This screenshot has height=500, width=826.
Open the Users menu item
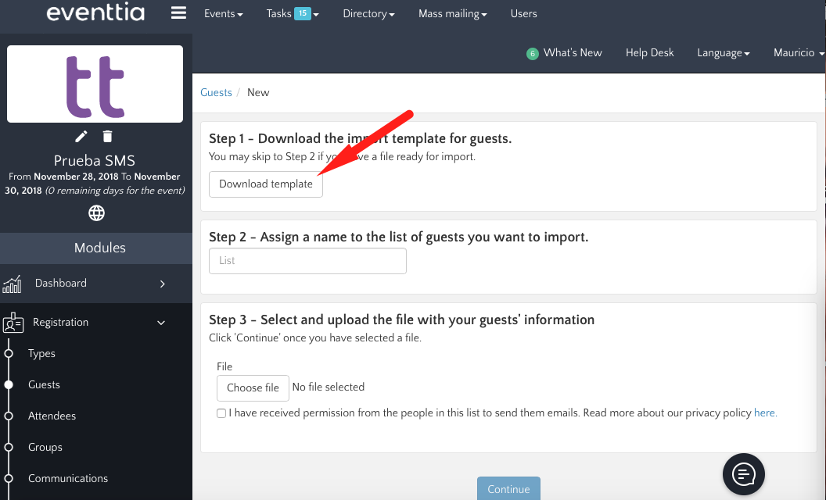[x=523, y=13]
